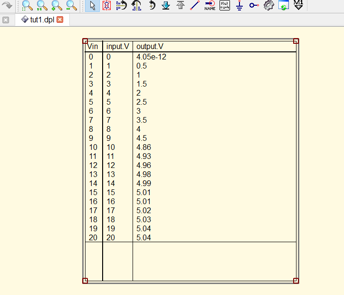Click the Vin column header

coord(93,46)
